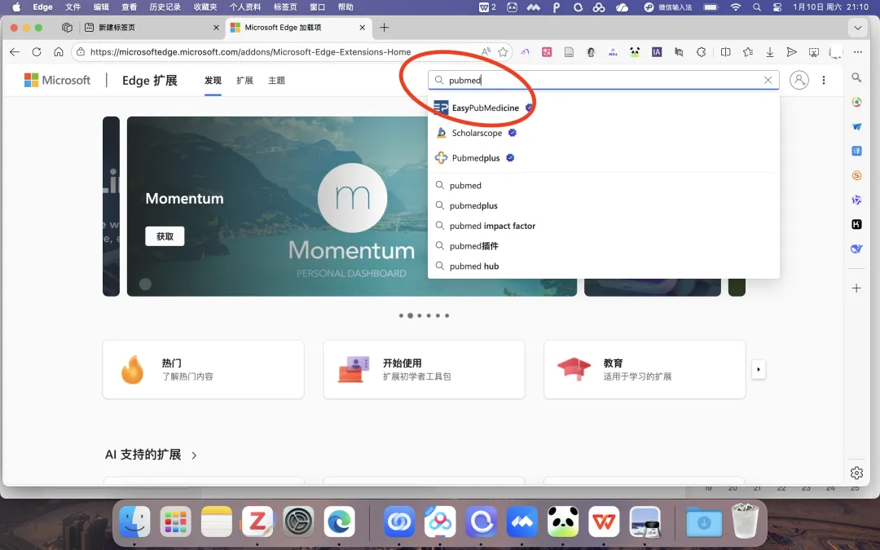Open Microsoft Edge icon in Dock

coord(340,522)
